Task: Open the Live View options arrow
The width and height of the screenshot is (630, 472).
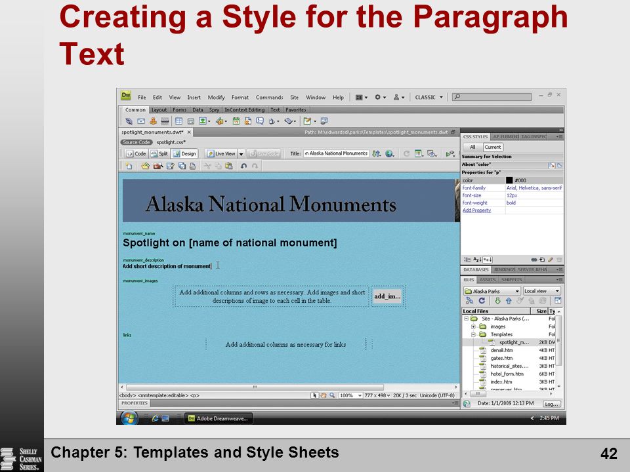Action: 241,153
